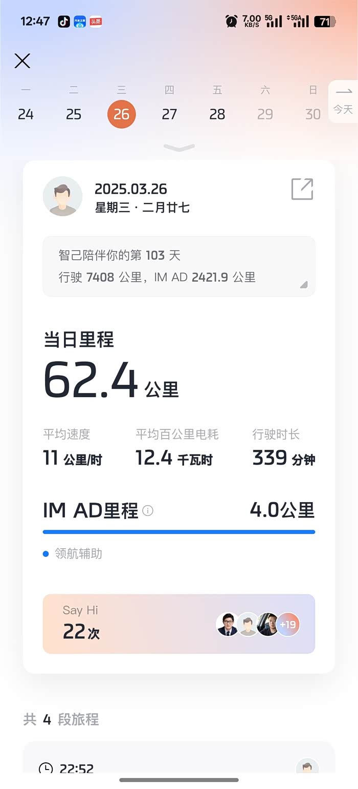Screen dimensions: 358x789
Task: Tap the blue IM AD mileage progress bar
Action: tap(179, 532)
